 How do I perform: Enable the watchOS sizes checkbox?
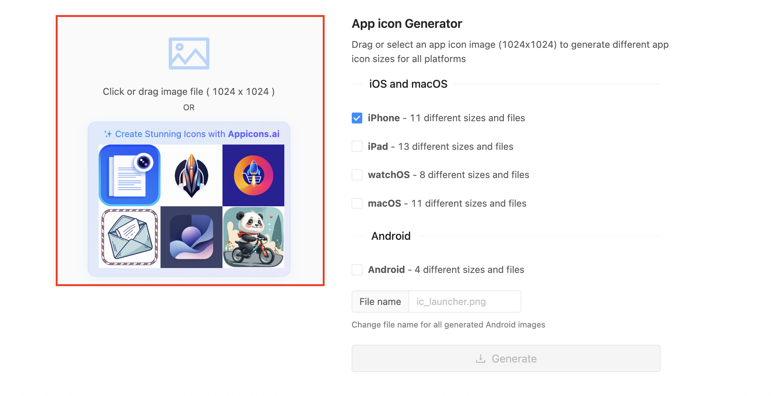click(357, 175)
